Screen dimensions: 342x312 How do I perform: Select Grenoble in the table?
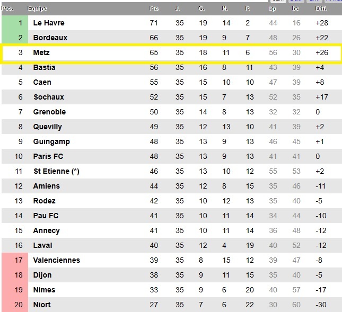(49, 112)
